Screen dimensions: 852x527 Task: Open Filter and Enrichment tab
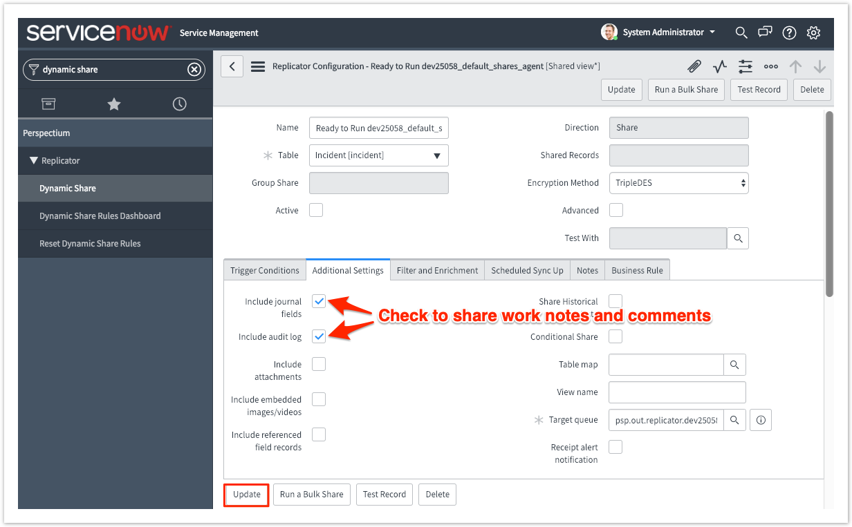pyautogui.click(x=437, y=270)
